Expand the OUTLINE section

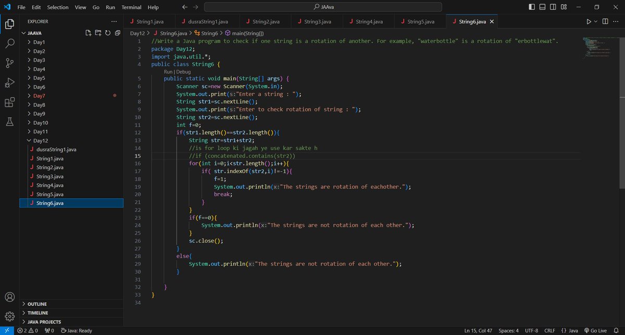coord(71,304)
